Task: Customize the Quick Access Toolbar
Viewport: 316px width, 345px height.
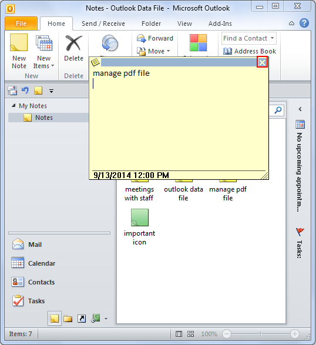Action: [x=51, y=91]
